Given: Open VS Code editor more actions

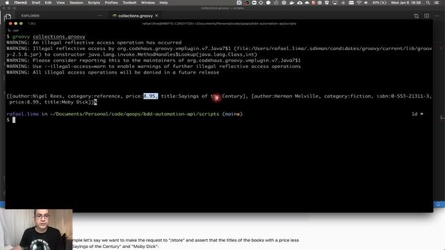Looking at the screenshot, I should click(x=437, y=16).
